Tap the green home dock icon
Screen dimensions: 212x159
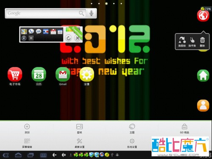click(203, 75)
